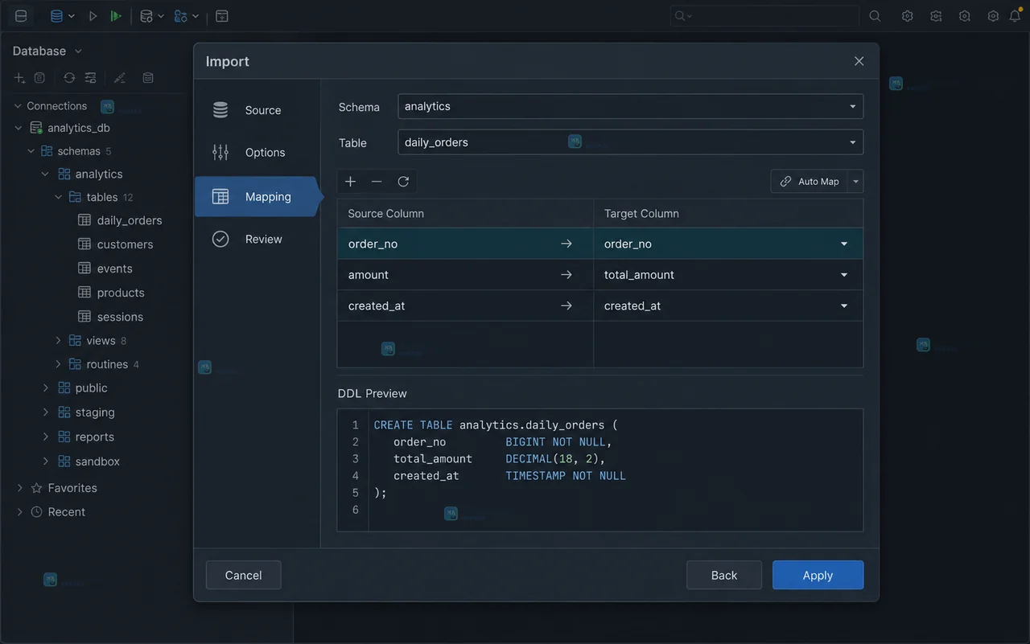Click the Target Column table header
Image resolution: width=1030 pixels, height=644 pixels.
pos(728,214)
